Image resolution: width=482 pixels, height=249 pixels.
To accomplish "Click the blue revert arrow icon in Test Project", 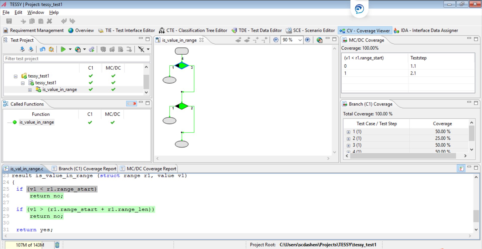I will pyautogui.click(x=42, y=49).
